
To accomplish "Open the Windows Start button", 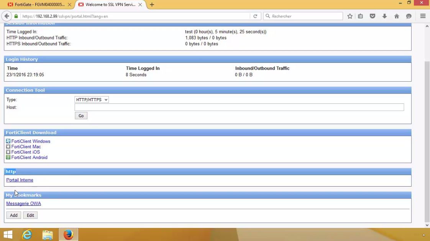I will (x=8, y=235).
